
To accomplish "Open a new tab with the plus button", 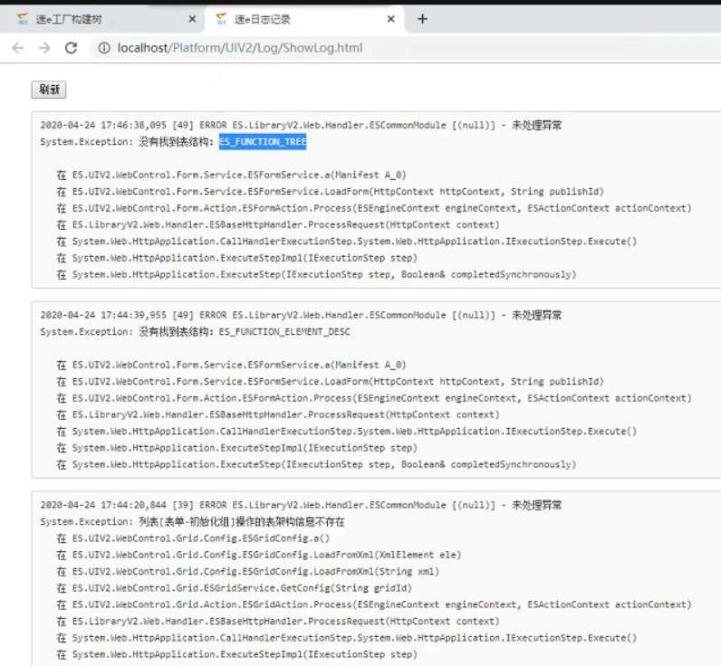I will tap(422, 19).
